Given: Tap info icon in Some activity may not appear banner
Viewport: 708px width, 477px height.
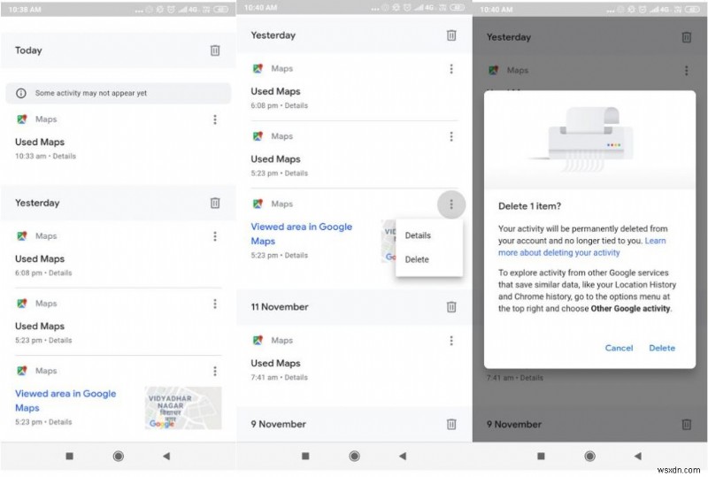Looking at the screenshot, I should (x=20, y=93).
